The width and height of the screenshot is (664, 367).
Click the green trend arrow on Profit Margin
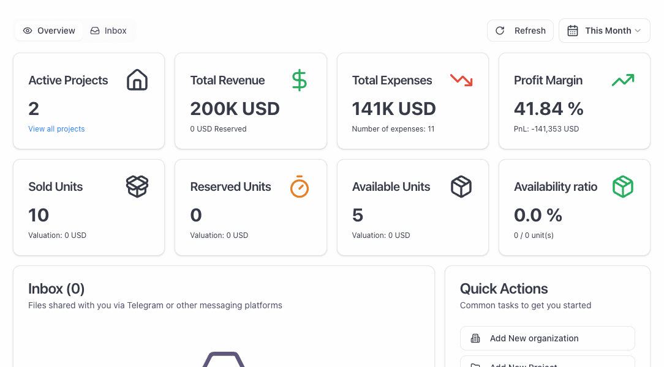click(622, 80)
